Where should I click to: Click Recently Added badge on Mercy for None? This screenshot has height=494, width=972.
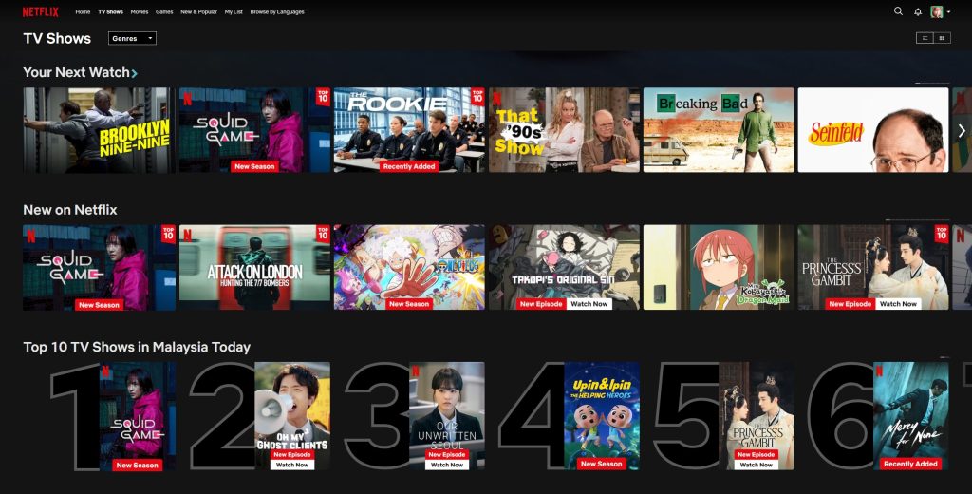point(910,464)
